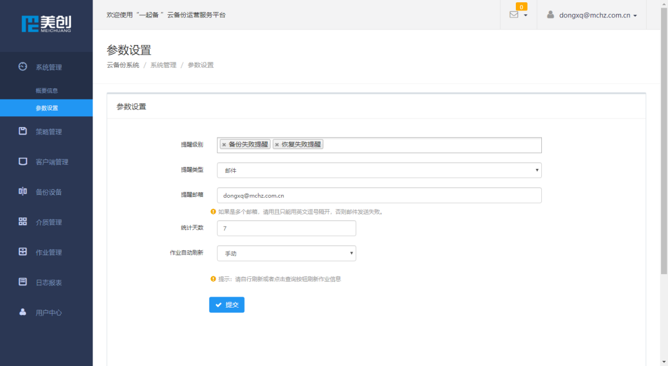This screenshot has height=366, width=668.
Task: Go to 系统管理 breadcrumb link
Action: click(x=163, y=65)
